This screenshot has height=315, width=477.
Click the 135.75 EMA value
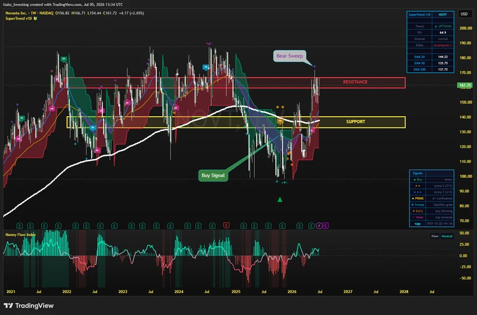coord(443,63)
